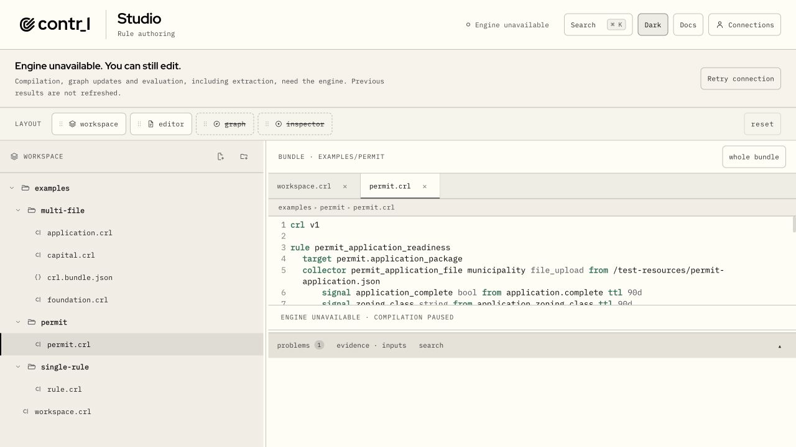Screen dimensions: 796x447
Task: Open rule.crl in the tree
Action: tap(132, 389)
